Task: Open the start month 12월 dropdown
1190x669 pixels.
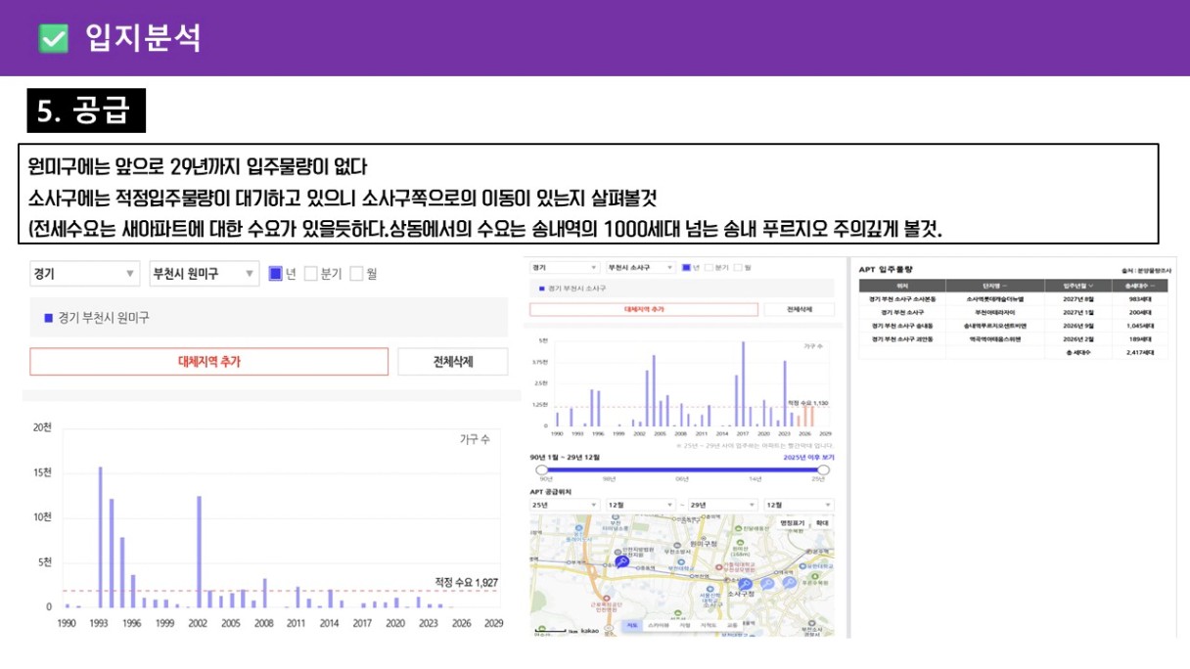Action: pos(641,505)
